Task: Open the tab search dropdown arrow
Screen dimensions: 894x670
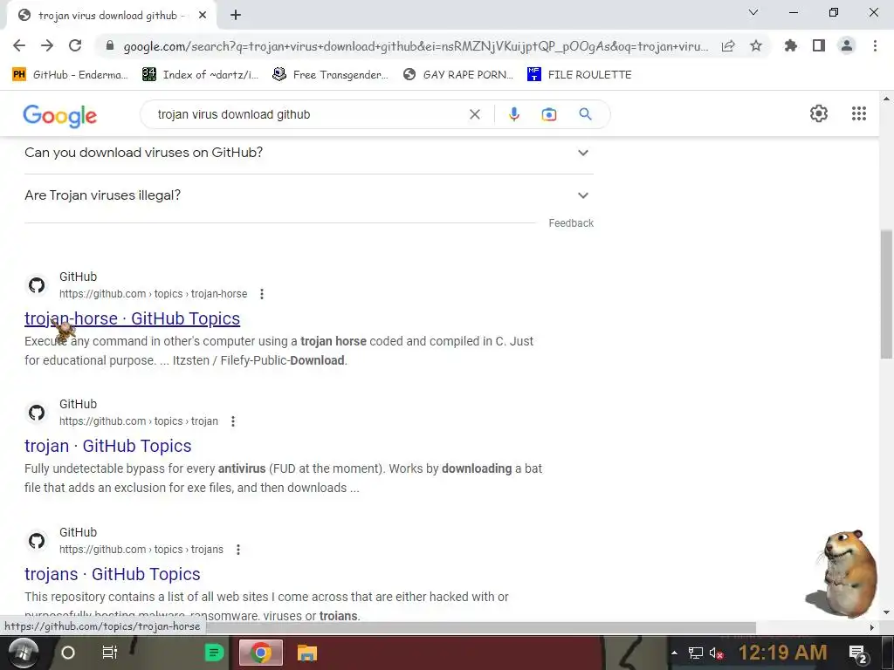Action: point(753,12)
